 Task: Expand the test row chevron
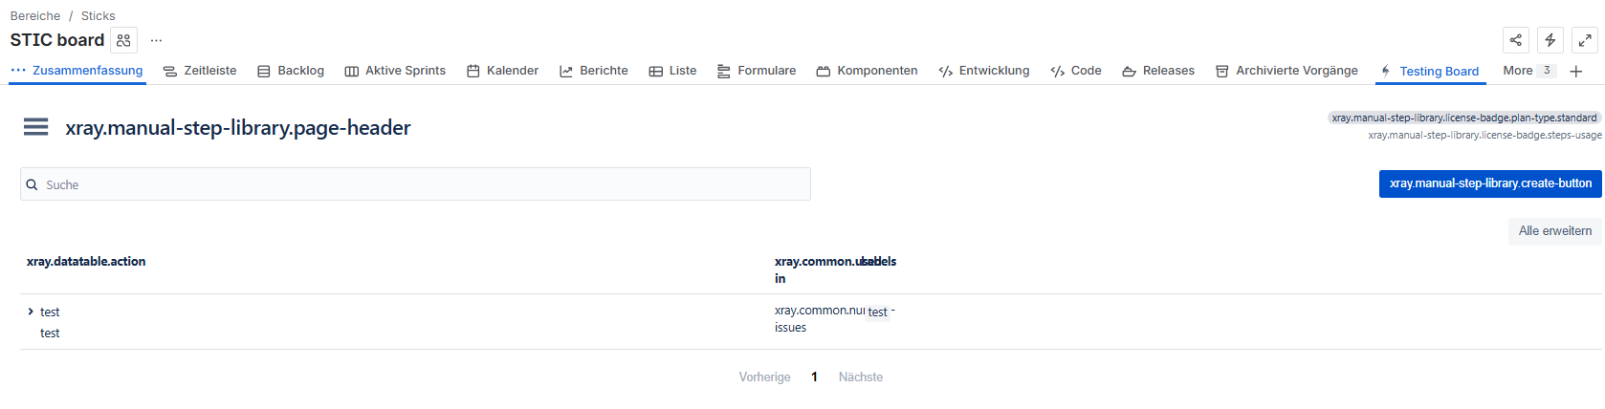[31, 312]
